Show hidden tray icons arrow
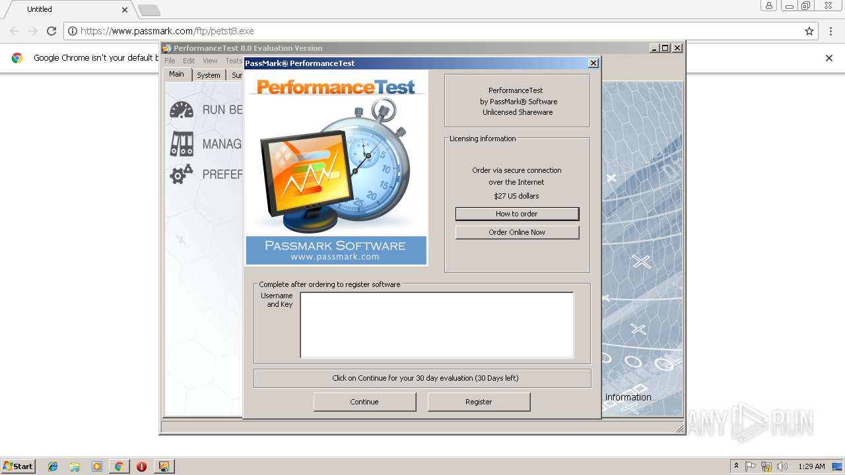The width and height of the screenshot is (845, 475). click(737, 466)
